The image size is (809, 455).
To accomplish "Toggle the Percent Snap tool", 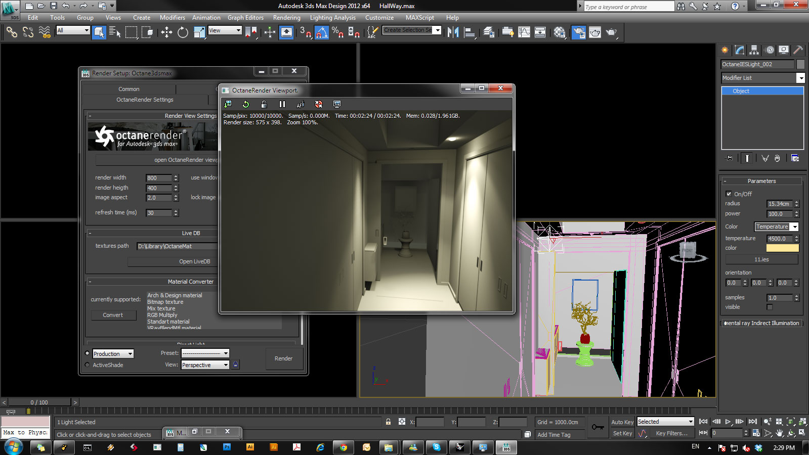I will [x=338, y=32].
